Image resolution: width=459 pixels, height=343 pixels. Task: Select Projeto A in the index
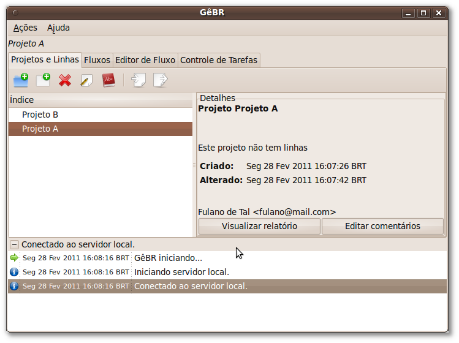pos(101,129)
